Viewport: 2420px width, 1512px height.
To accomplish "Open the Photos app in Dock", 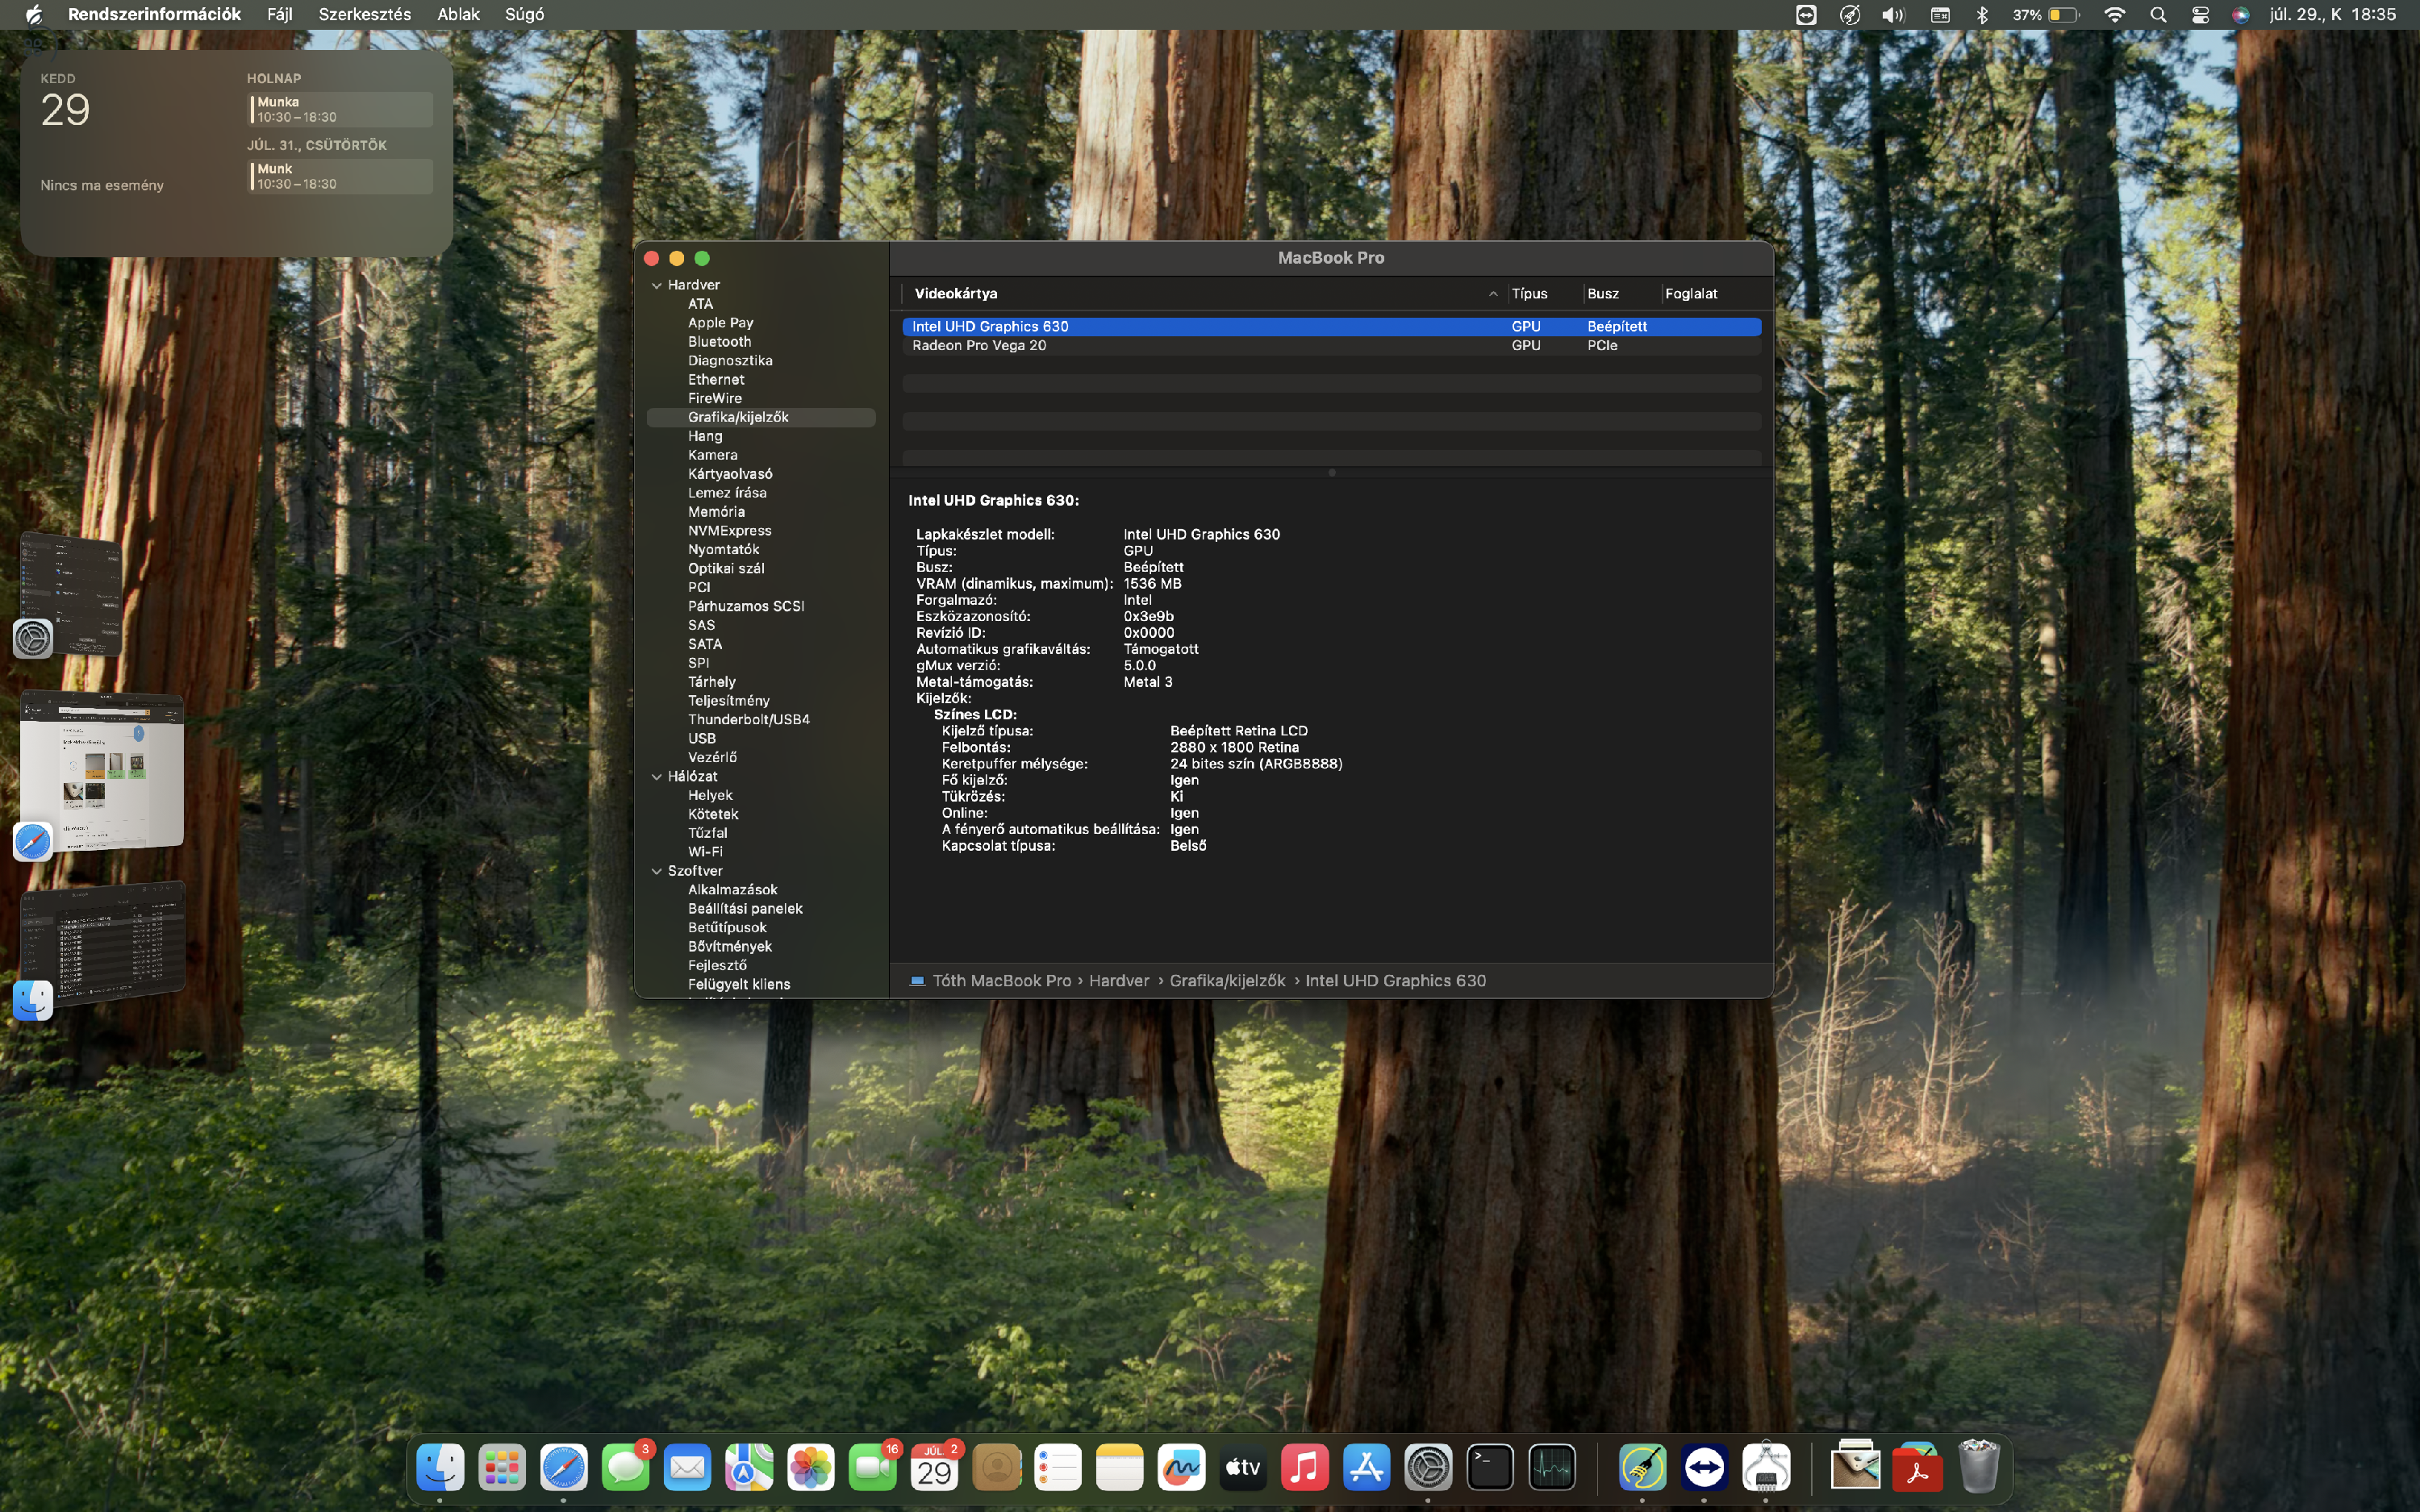I will click(811, 1467).
